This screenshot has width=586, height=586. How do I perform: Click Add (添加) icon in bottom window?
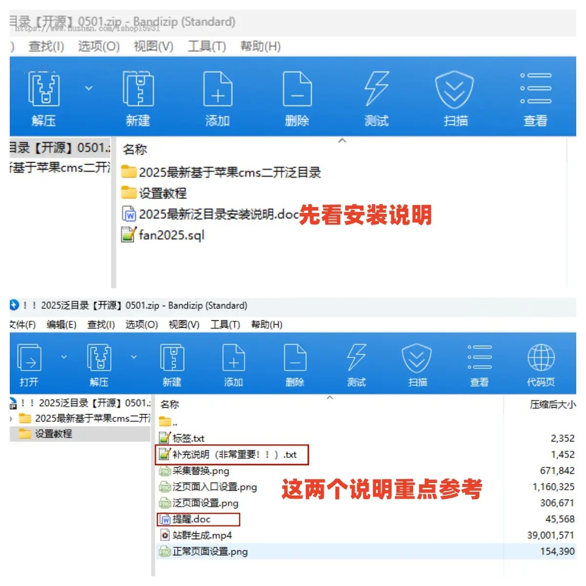tap(233, 357)
